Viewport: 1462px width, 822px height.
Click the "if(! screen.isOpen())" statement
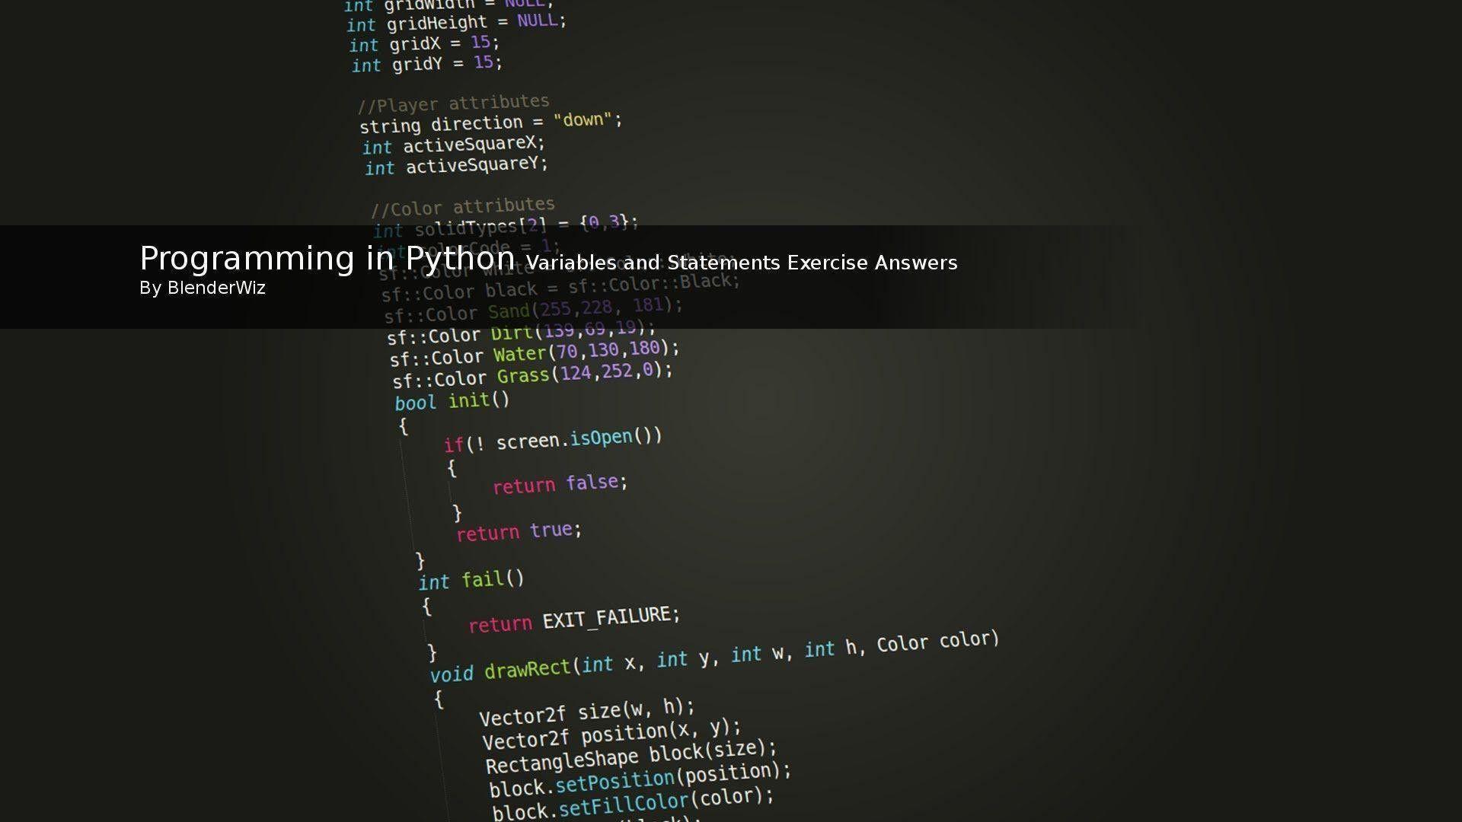[x=553, y=440]
